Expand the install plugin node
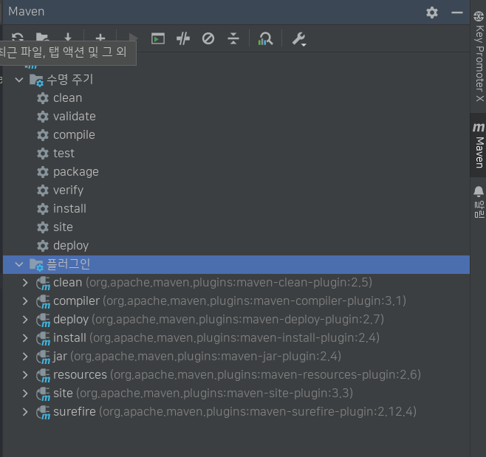 tap(25, 338)
